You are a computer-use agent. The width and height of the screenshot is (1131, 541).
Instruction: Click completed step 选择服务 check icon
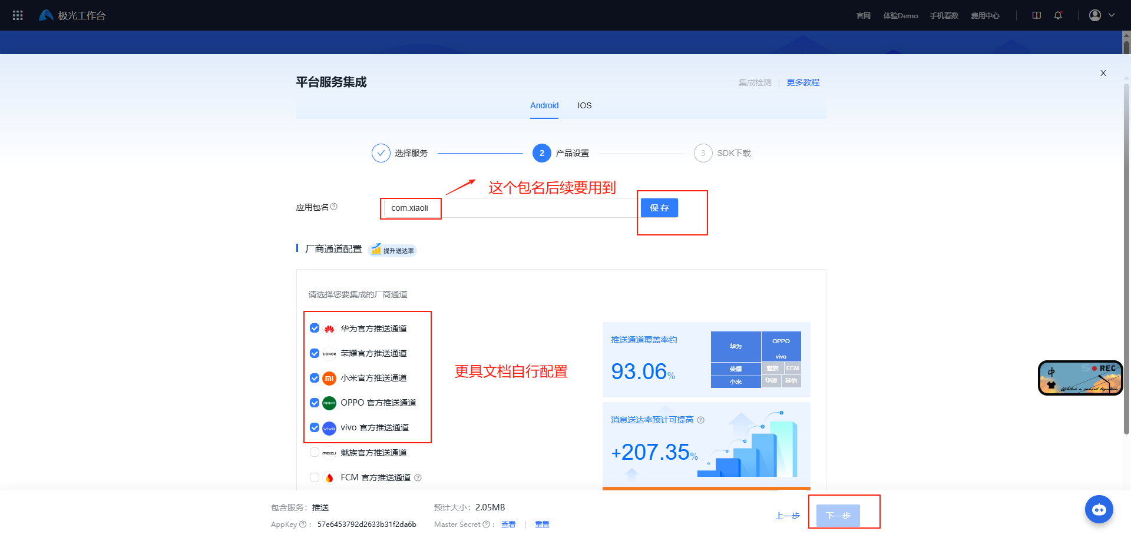(x=381, y=153)
